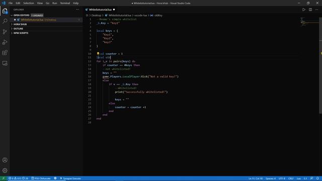
Task: Minimize the VS Code window
Action: click(x=299, y=3)
